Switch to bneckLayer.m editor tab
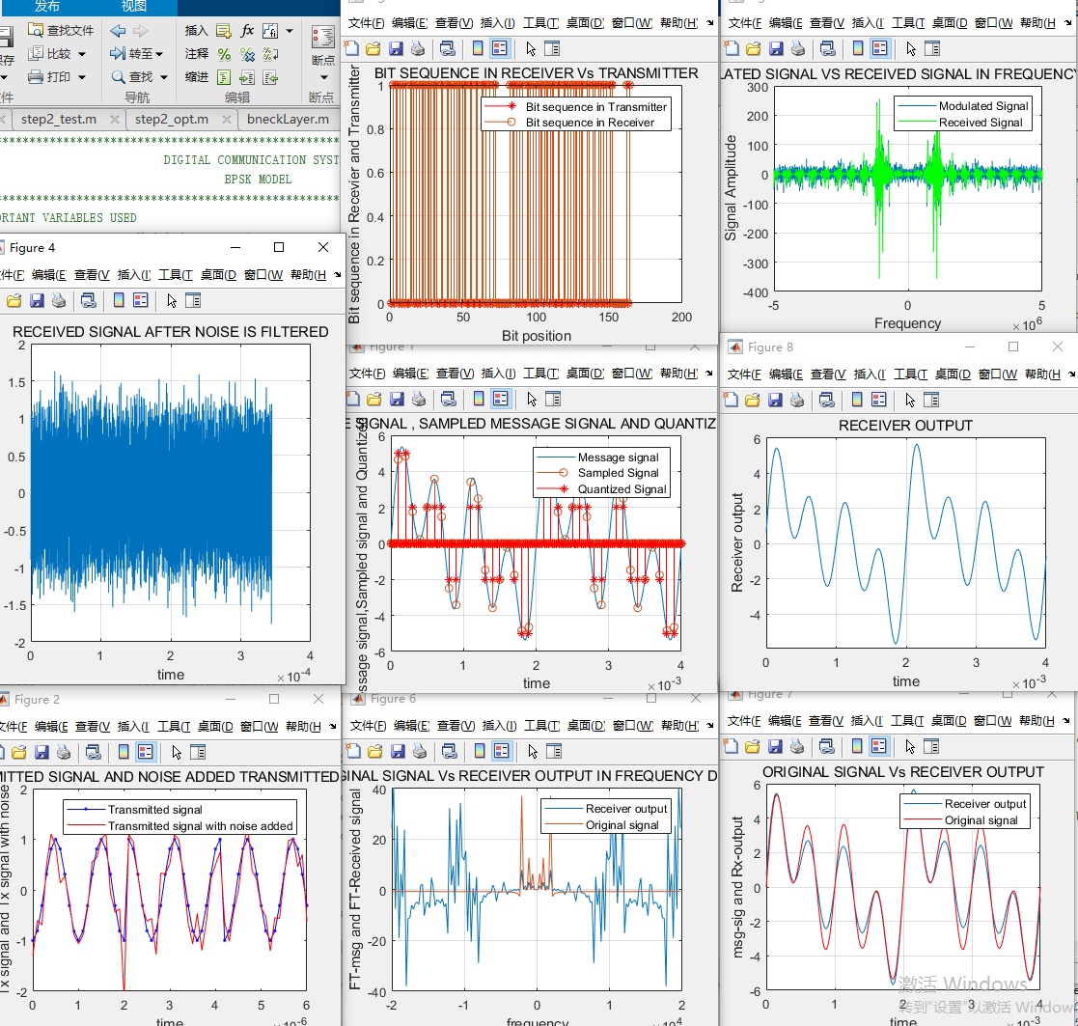This screenshot has height=1026, width=1078. (x=288, y=119)
